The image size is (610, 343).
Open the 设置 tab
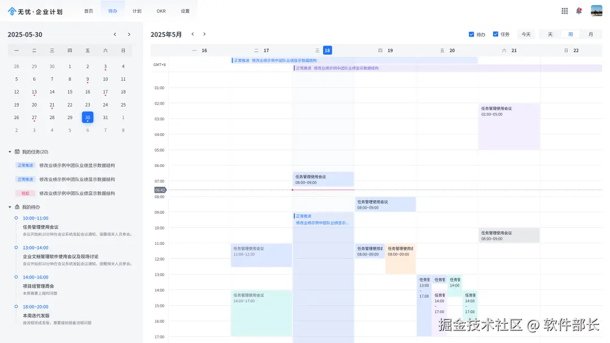[x=185, y=11]
